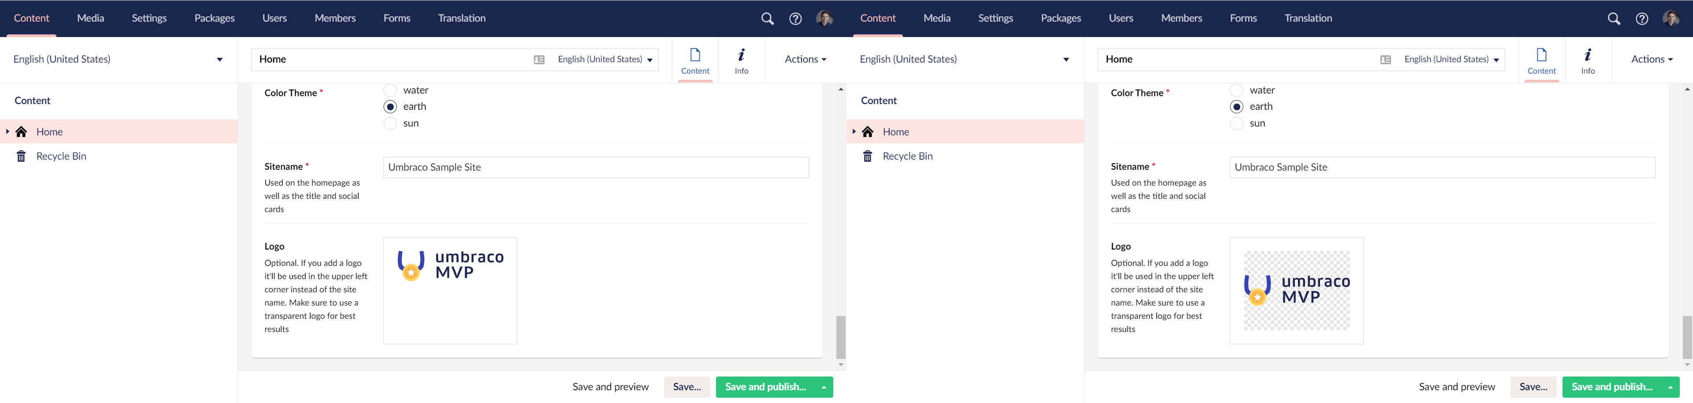Click Save and preview in left panel

(611, 387)
